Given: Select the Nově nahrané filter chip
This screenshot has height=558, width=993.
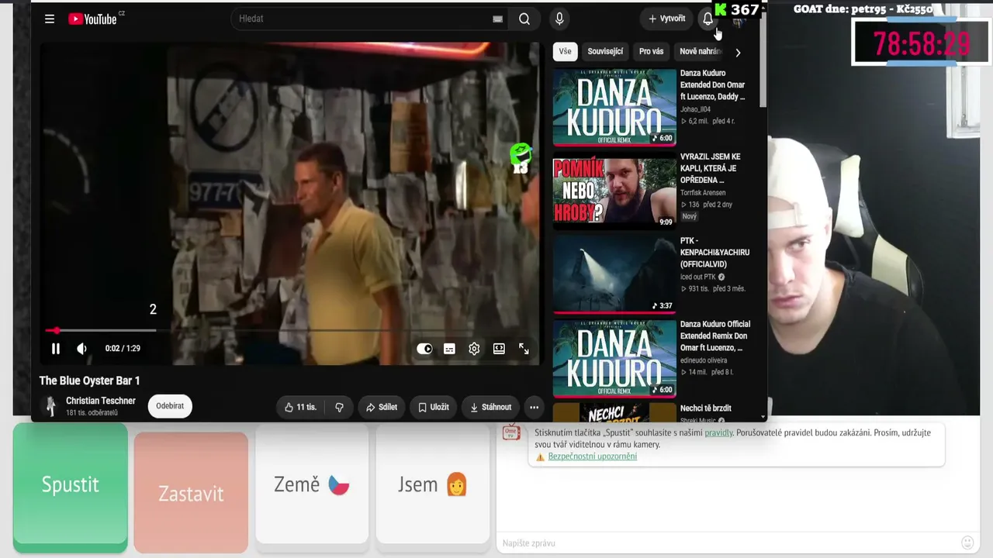Looking at the screenshot, I should pos(701,51).
